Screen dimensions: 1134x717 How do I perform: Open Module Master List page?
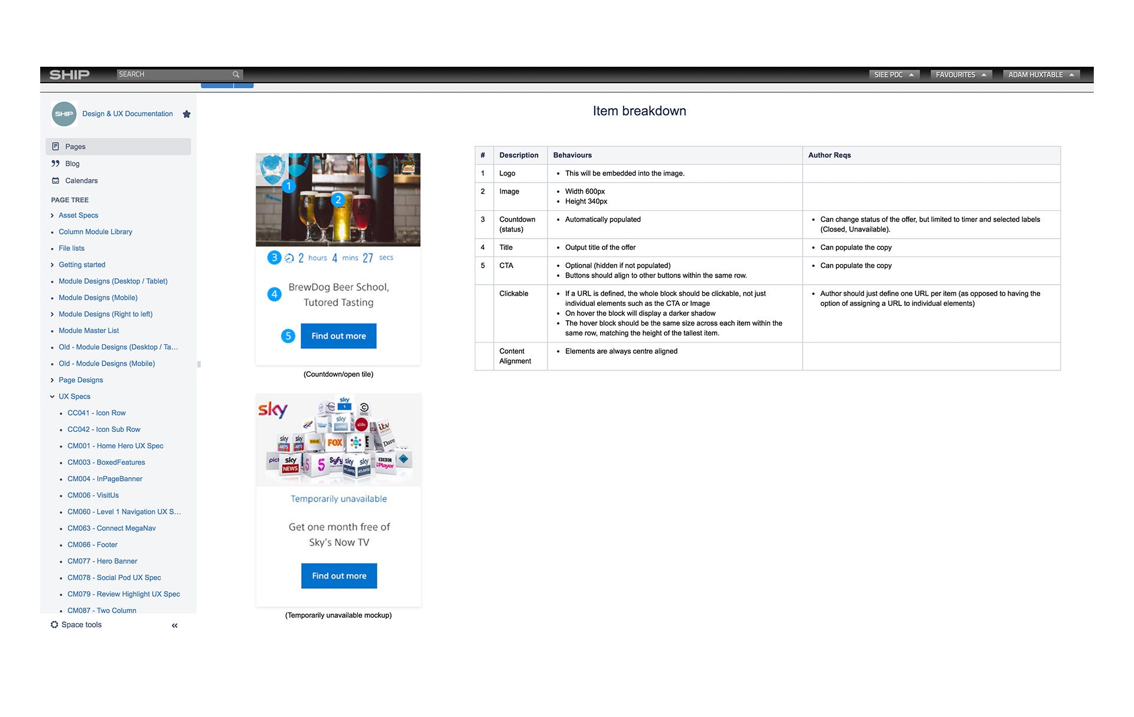89,331
